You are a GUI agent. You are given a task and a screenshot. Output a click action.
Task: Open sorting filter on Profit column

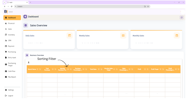(x=145, y=69)
